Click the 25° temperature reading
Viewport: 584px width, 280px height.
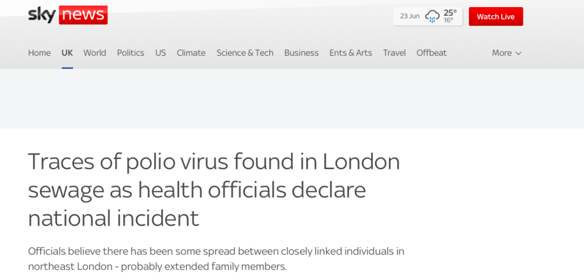(450, 12)
